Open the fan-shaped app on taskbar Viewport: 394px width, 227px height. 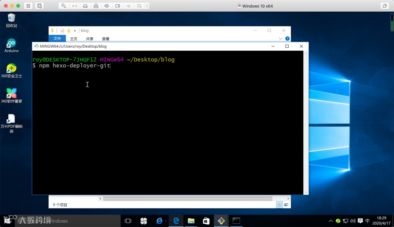(x=144, y=221)
